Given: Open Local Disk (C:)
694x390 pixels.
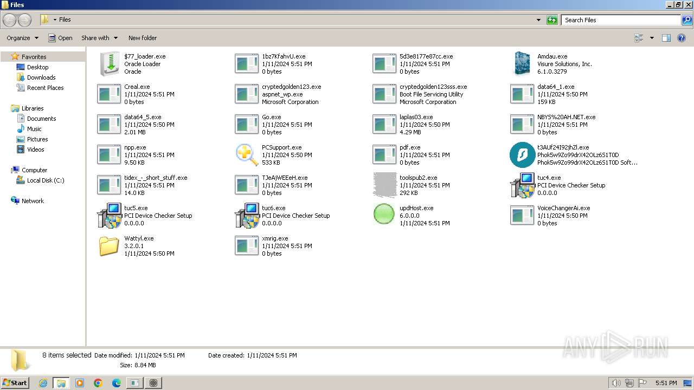Looking at the screenshot, I should coord(46,180).
